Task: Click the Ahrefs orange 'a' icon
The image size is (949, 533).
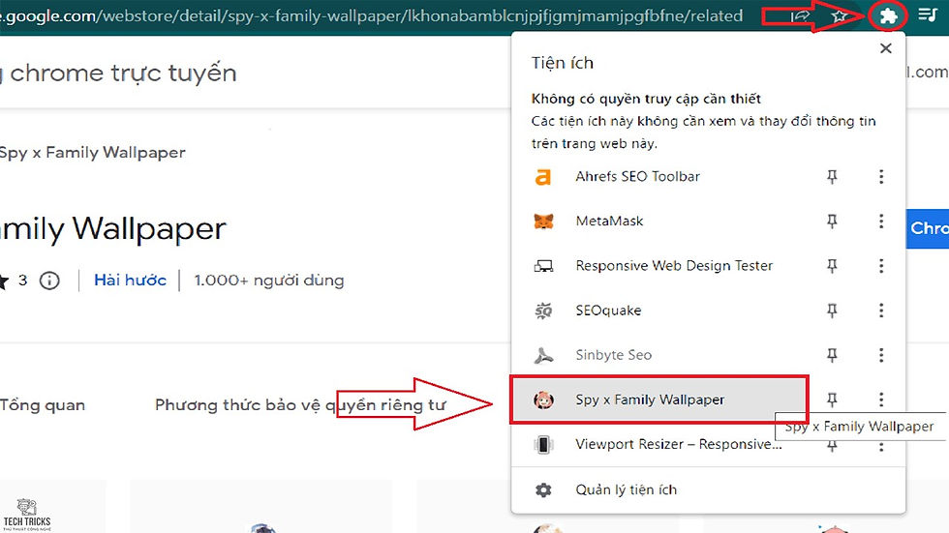Action: tap(543, 177)
